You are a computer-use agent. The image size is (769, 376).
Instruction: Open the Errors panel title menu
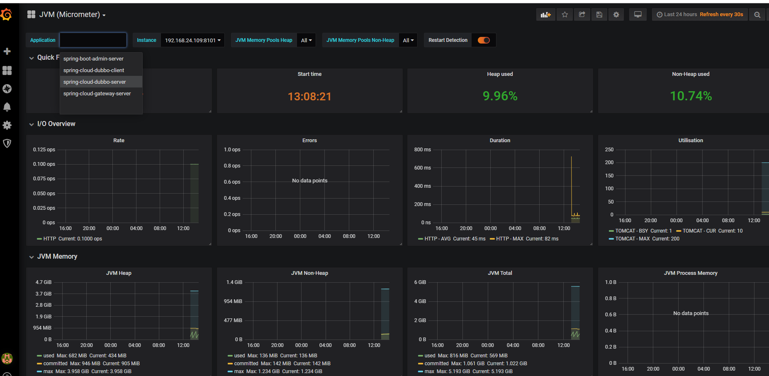[x=309, y=141]
